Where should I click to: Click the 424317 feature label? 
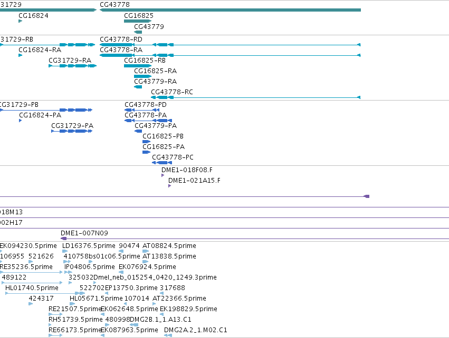(41, 299)
